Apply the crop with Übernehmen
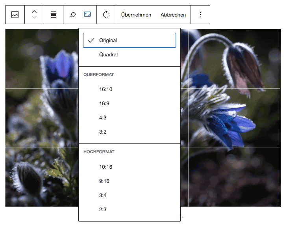287x229 pixels. pos(136,15)
